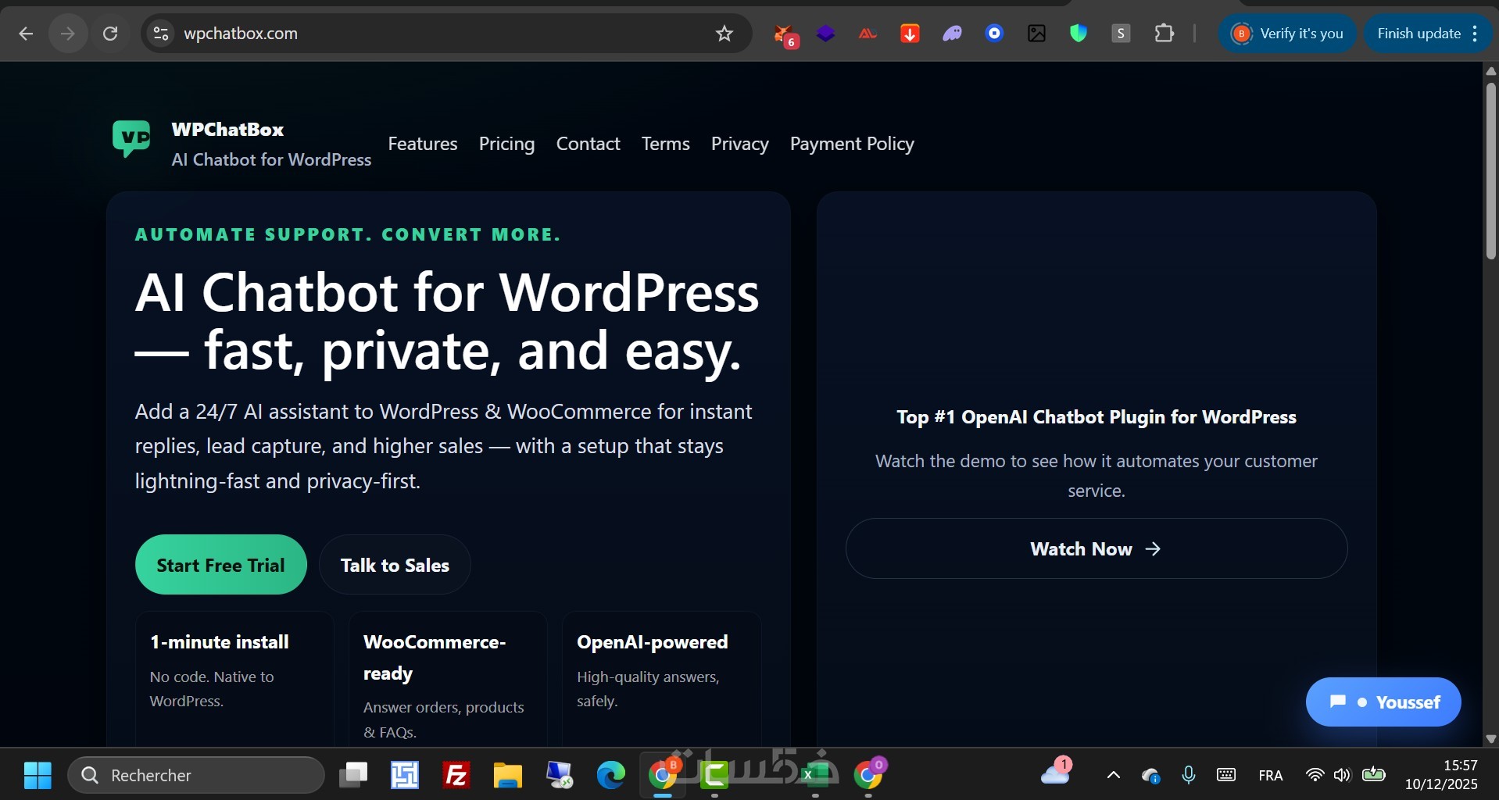The image size is (1499, 800).
Task: Click the Rechercher taskbar search box
Action: (196, 775)
